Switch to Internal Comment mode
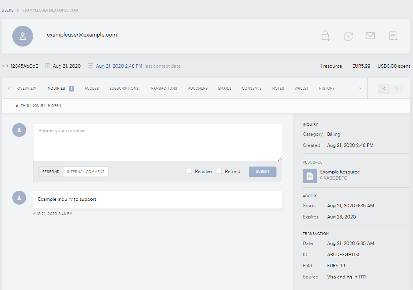 tap(86, 172)
